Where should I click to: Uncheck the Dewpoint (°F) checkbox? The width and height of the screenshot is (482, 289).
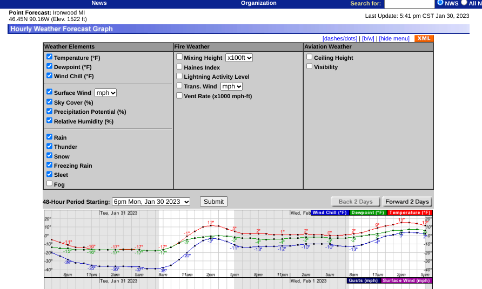coord(50,66)
